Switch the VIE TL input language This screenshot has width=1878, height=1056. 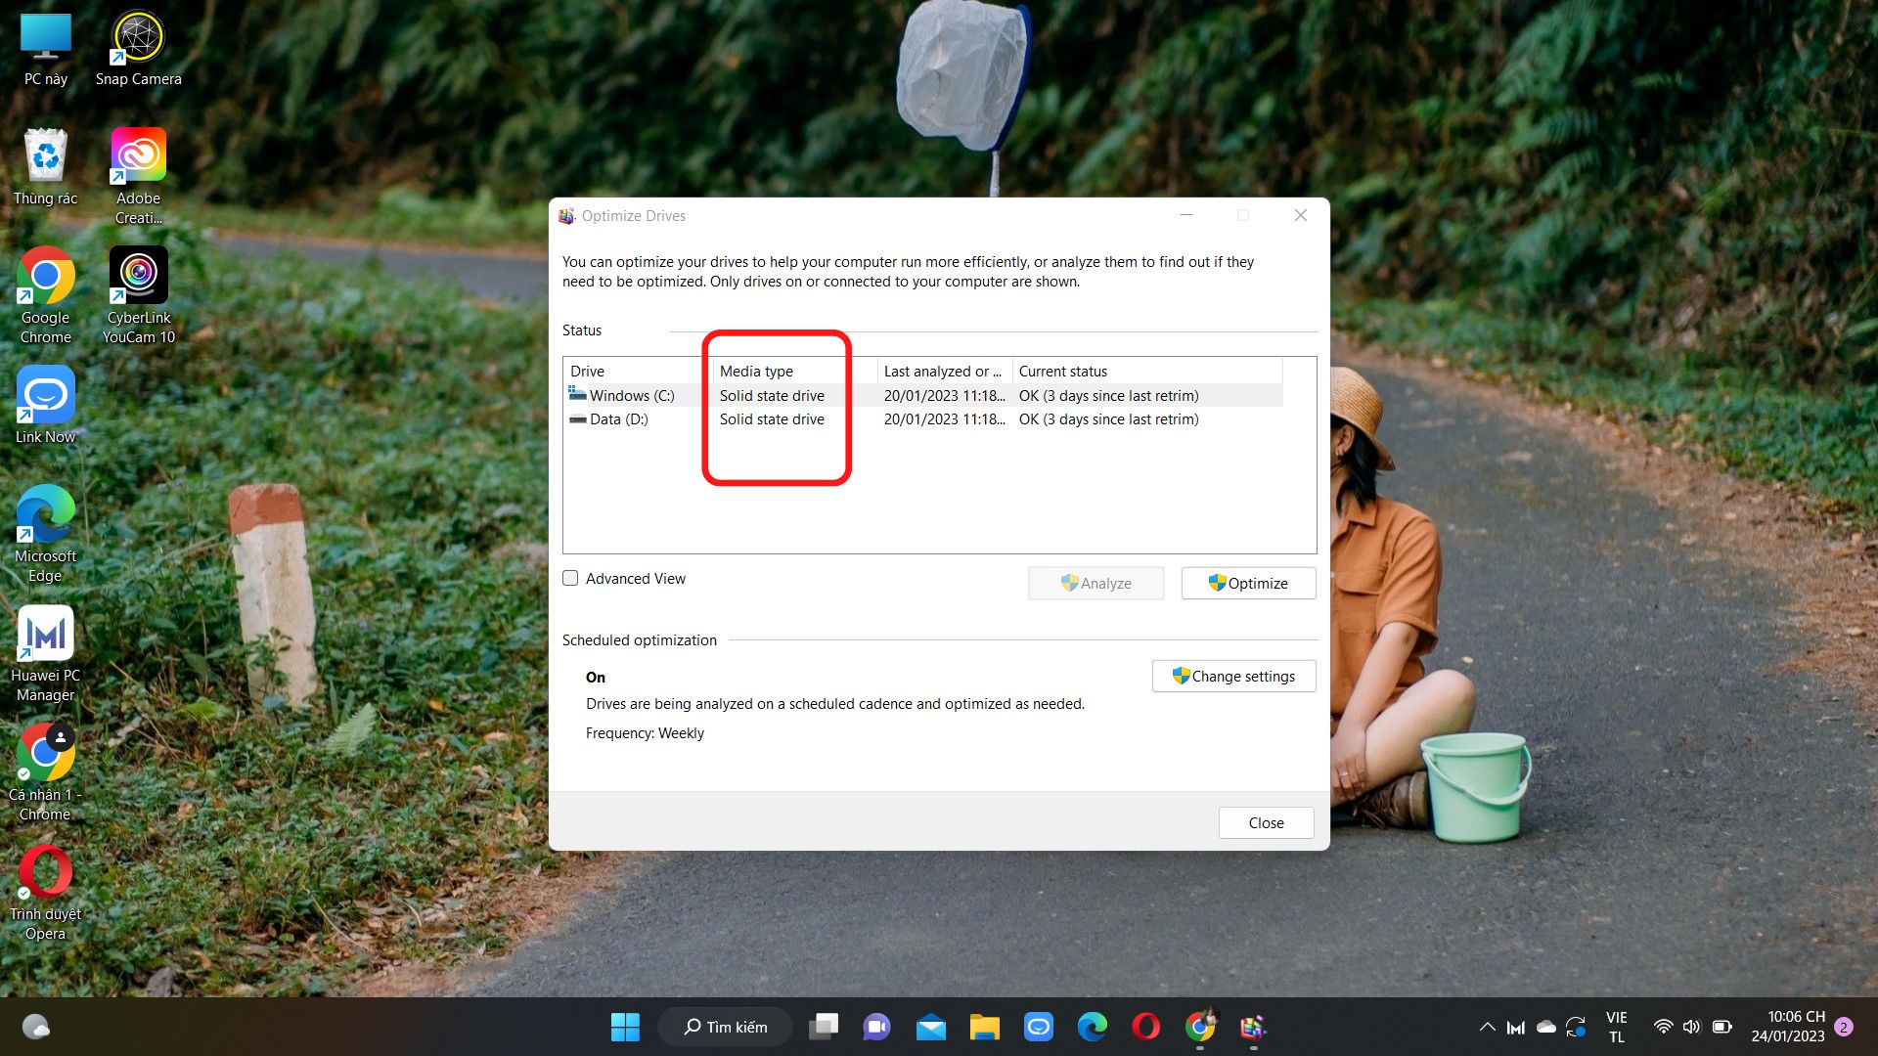click(1617, 1027)
